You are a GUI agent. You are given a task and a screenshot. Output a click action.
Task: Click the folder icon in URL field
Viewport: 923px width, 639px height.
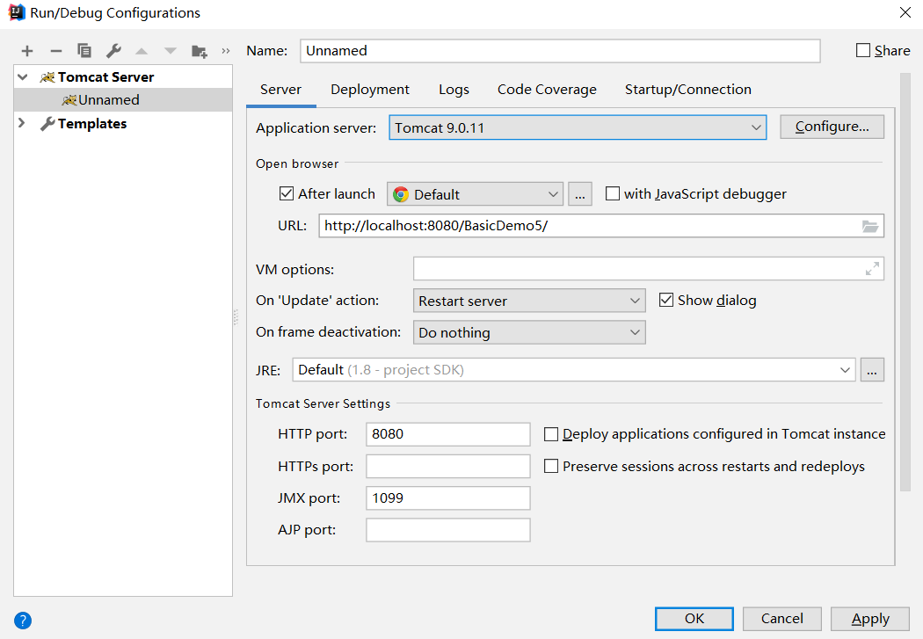point(870,226)
